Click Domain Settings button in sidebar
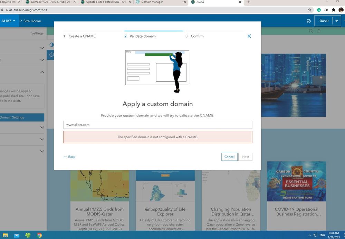Image resolution: width=345 pixels, height=239 pixels. coord(22,117)
